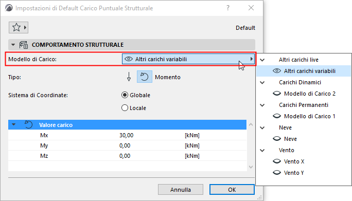Collapse the Comportamento Strutturale panel

point(13,45)
